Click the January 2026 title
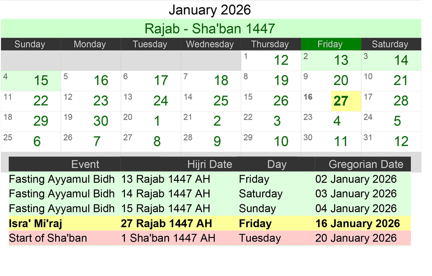The height and width of the screenshot is (276, 432). click(210, 10)
